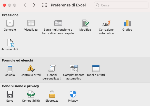Screen dimensions: 150x106
Task: Open the Grafico preferences icon
Action: [x=127, y=23]
